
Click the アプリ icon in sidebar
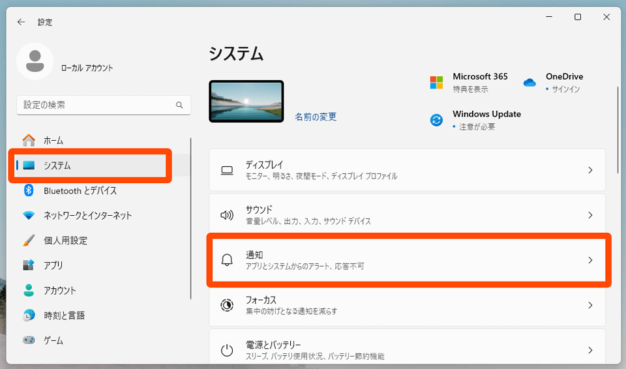pos(29,265)
